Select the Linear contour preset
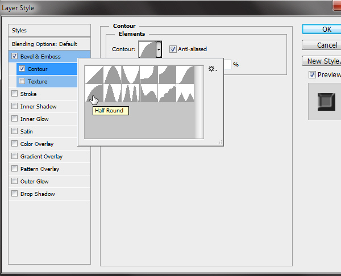Screen dimensions: 341x276 point(94,75)
